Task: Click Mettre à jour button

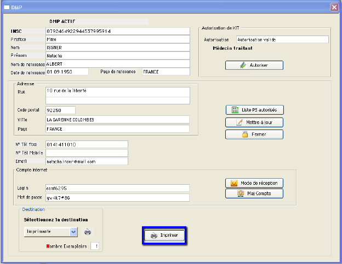Action: [x=254, y=122]
